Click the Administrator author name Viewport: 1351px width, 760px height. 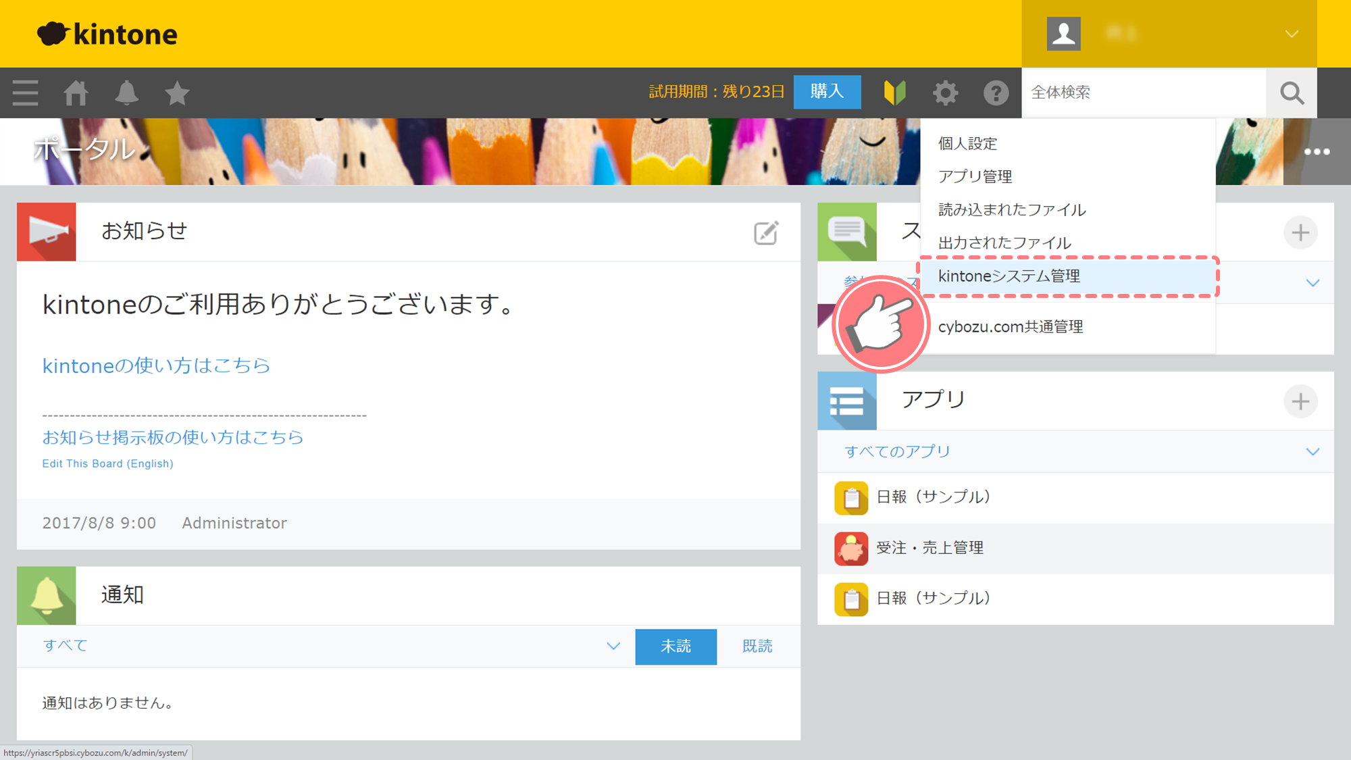(234, 523)
